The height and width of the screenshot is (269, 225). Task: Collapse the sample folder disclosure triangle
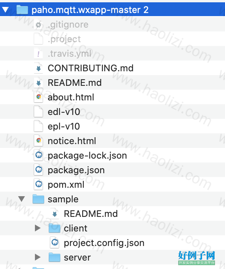[22, 199]
